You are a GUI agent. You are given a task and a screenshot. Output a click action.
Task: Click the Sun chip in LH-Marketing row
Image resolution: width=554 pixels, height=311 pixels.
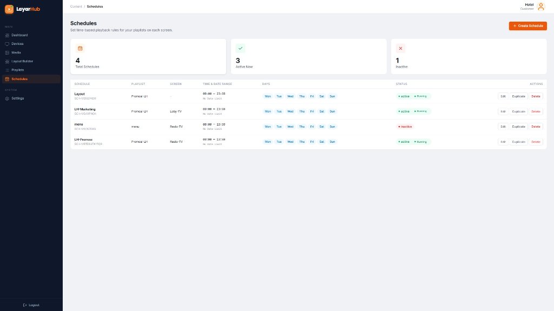click(x=332, y=111)
